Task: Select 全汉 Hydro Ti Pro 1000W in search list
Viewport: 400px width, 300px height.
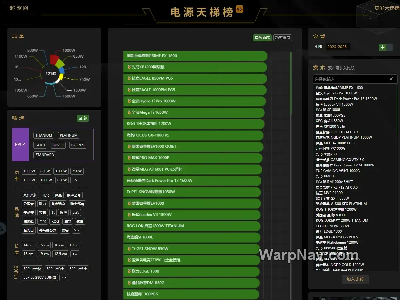Action: click(x=336, y=93)
